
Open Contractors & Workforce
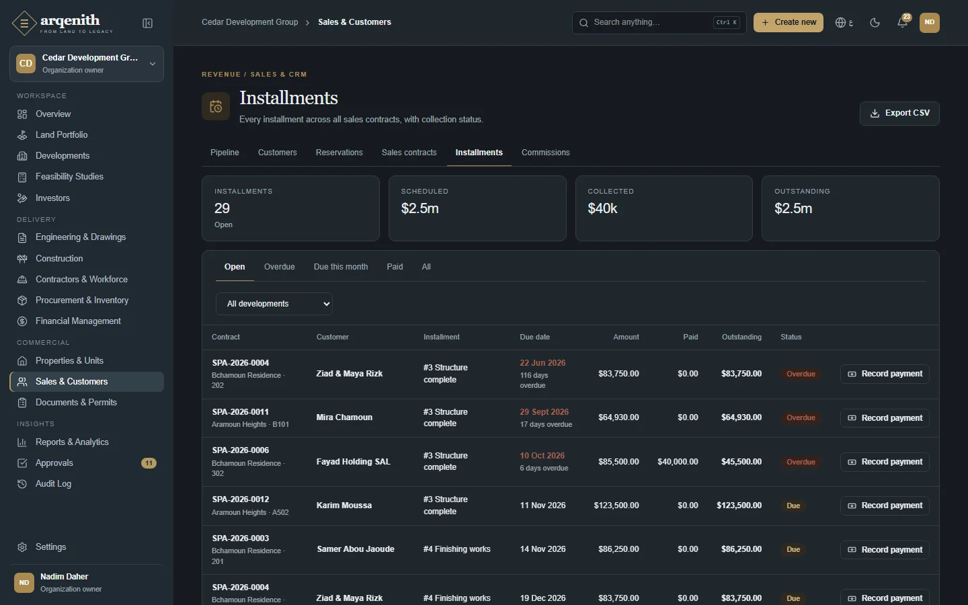point(87,280)
